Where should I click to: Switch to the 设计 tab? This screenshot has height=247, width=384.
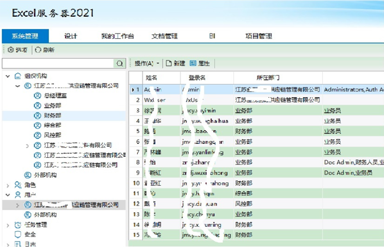(71, 36)
